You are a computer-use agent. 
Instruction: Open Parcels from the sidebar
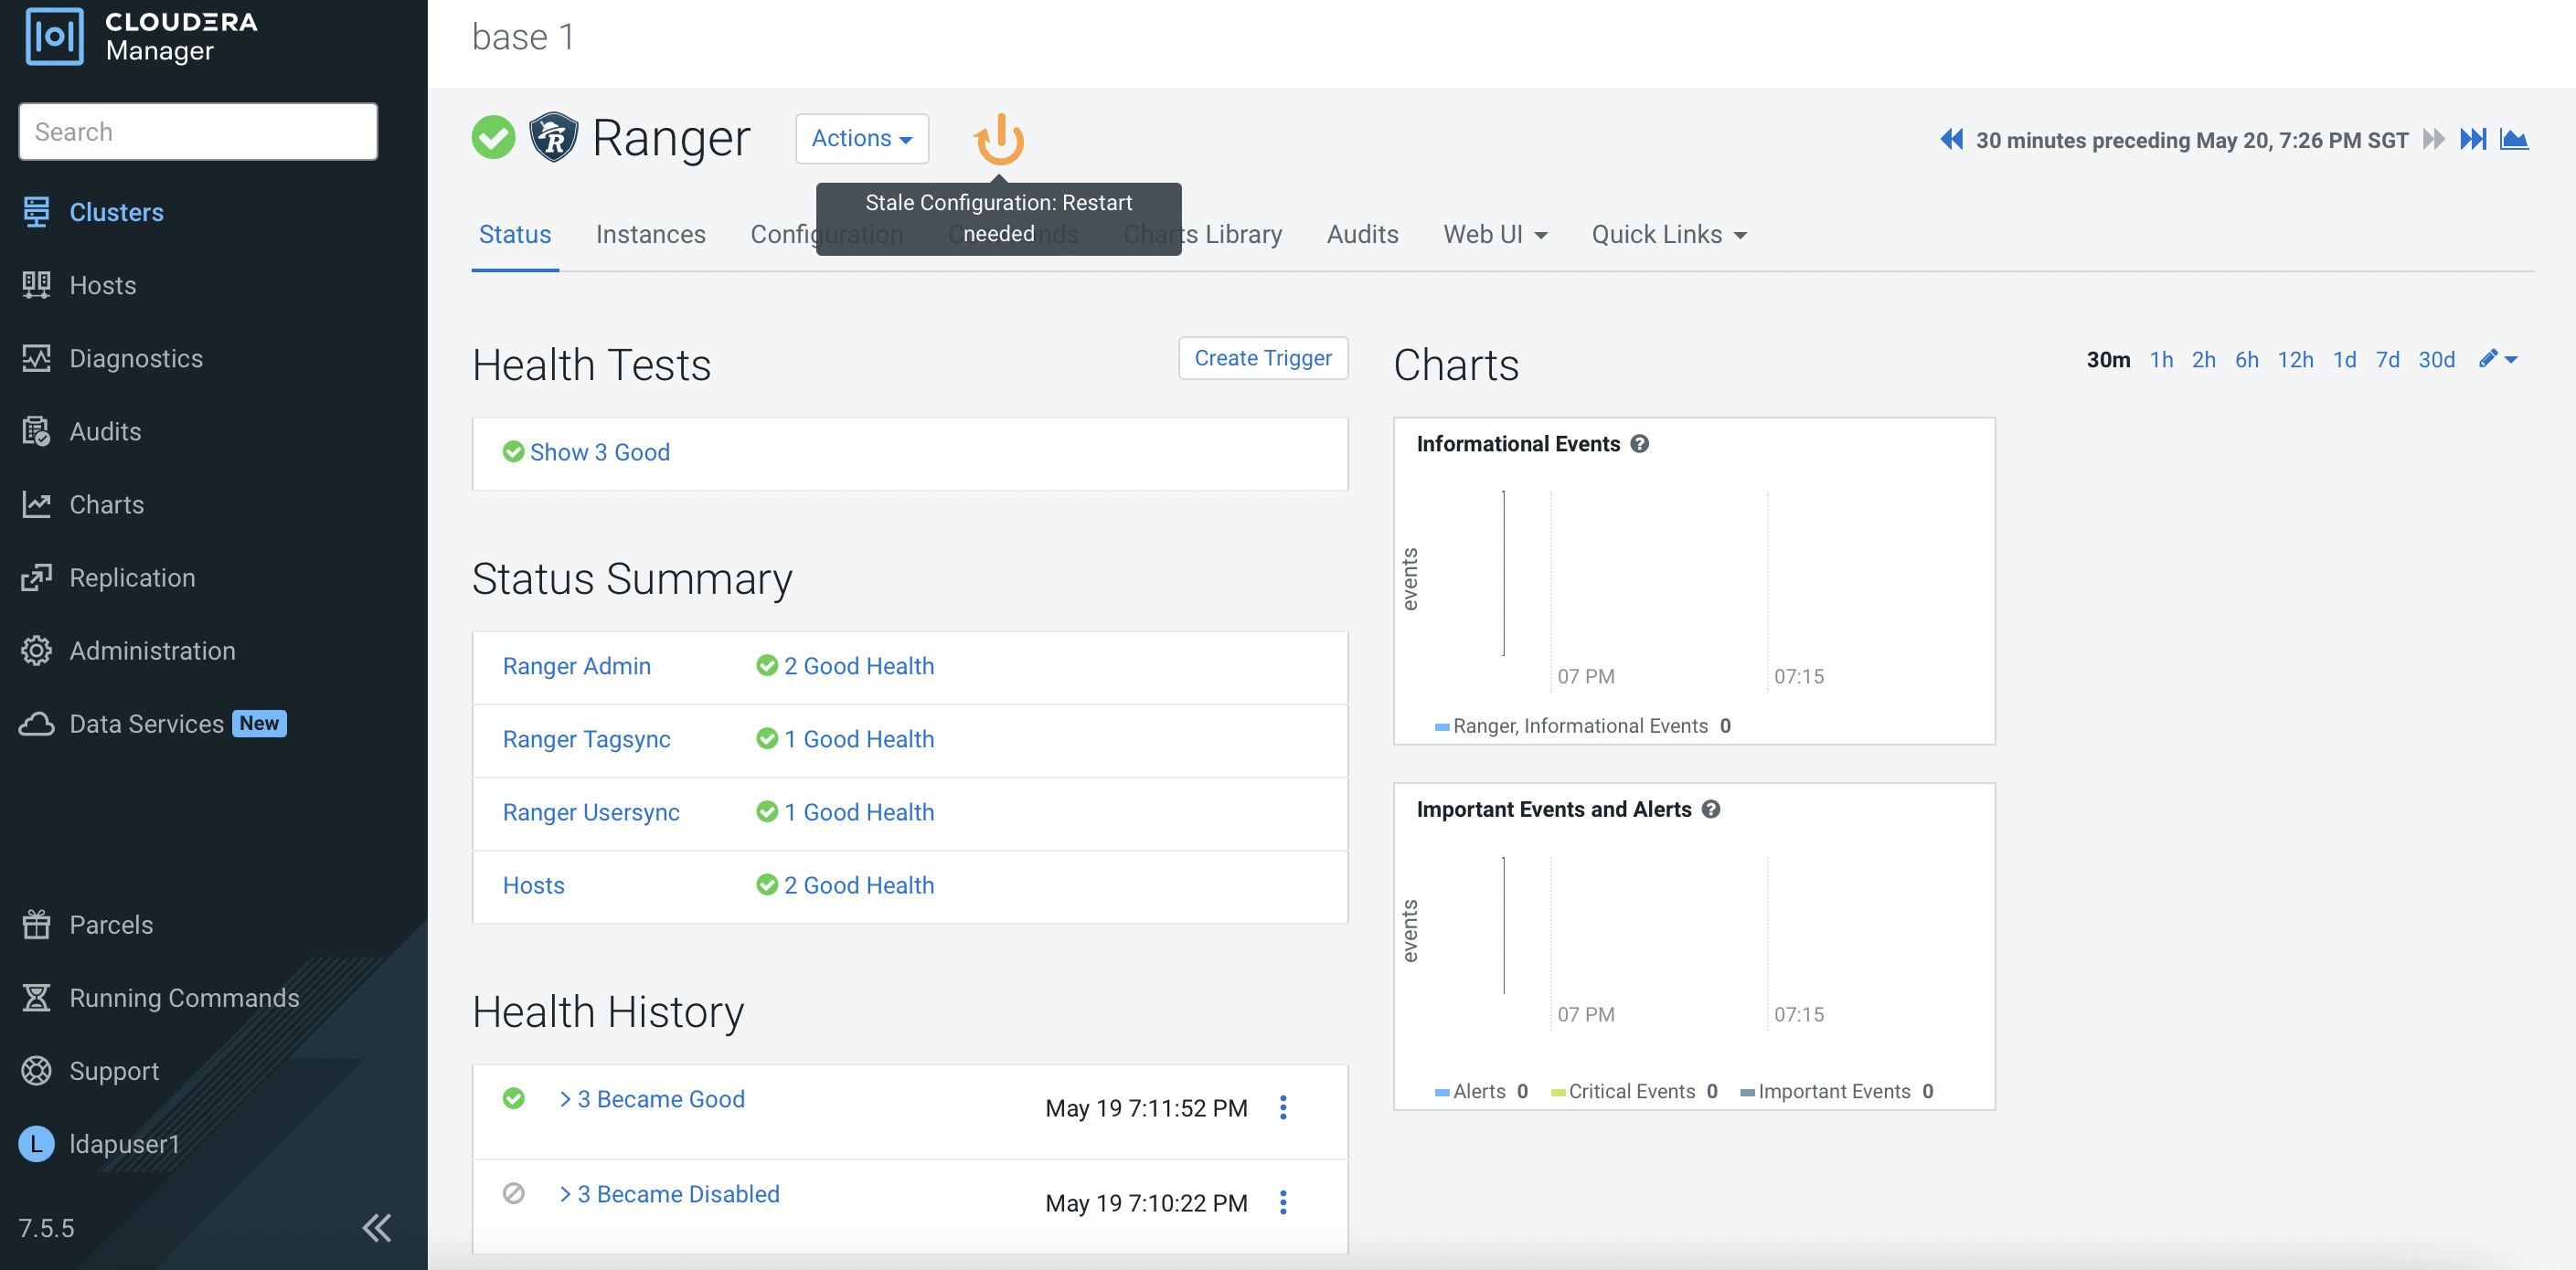point(111,925)
